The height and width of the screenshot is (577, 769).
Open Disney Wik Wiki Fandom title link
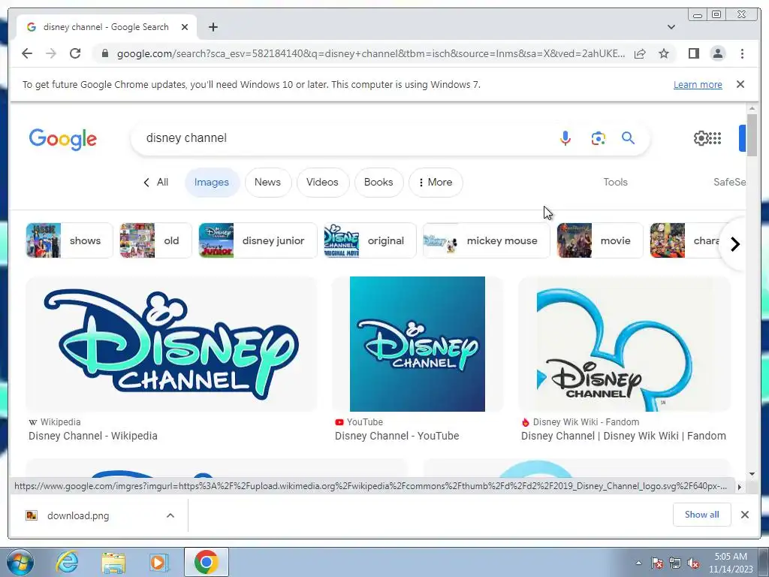pos(623,436)
